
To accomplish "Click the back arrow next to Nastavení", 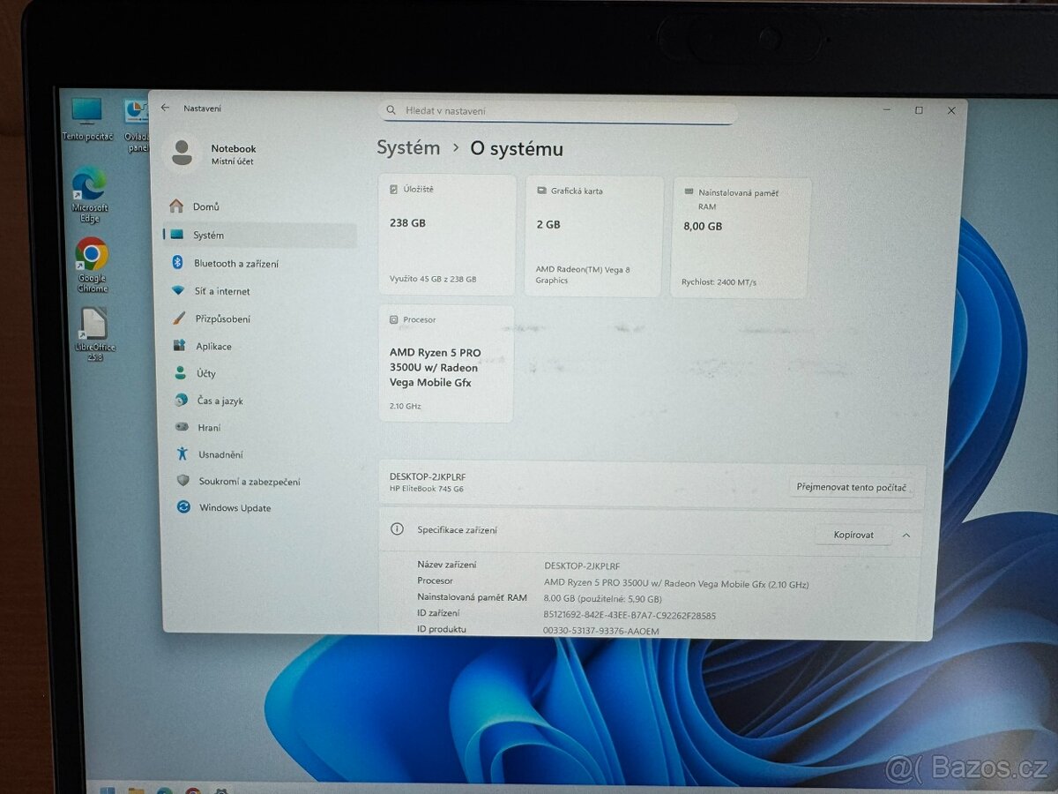I will pyautogui.click(x=168, y=108).
